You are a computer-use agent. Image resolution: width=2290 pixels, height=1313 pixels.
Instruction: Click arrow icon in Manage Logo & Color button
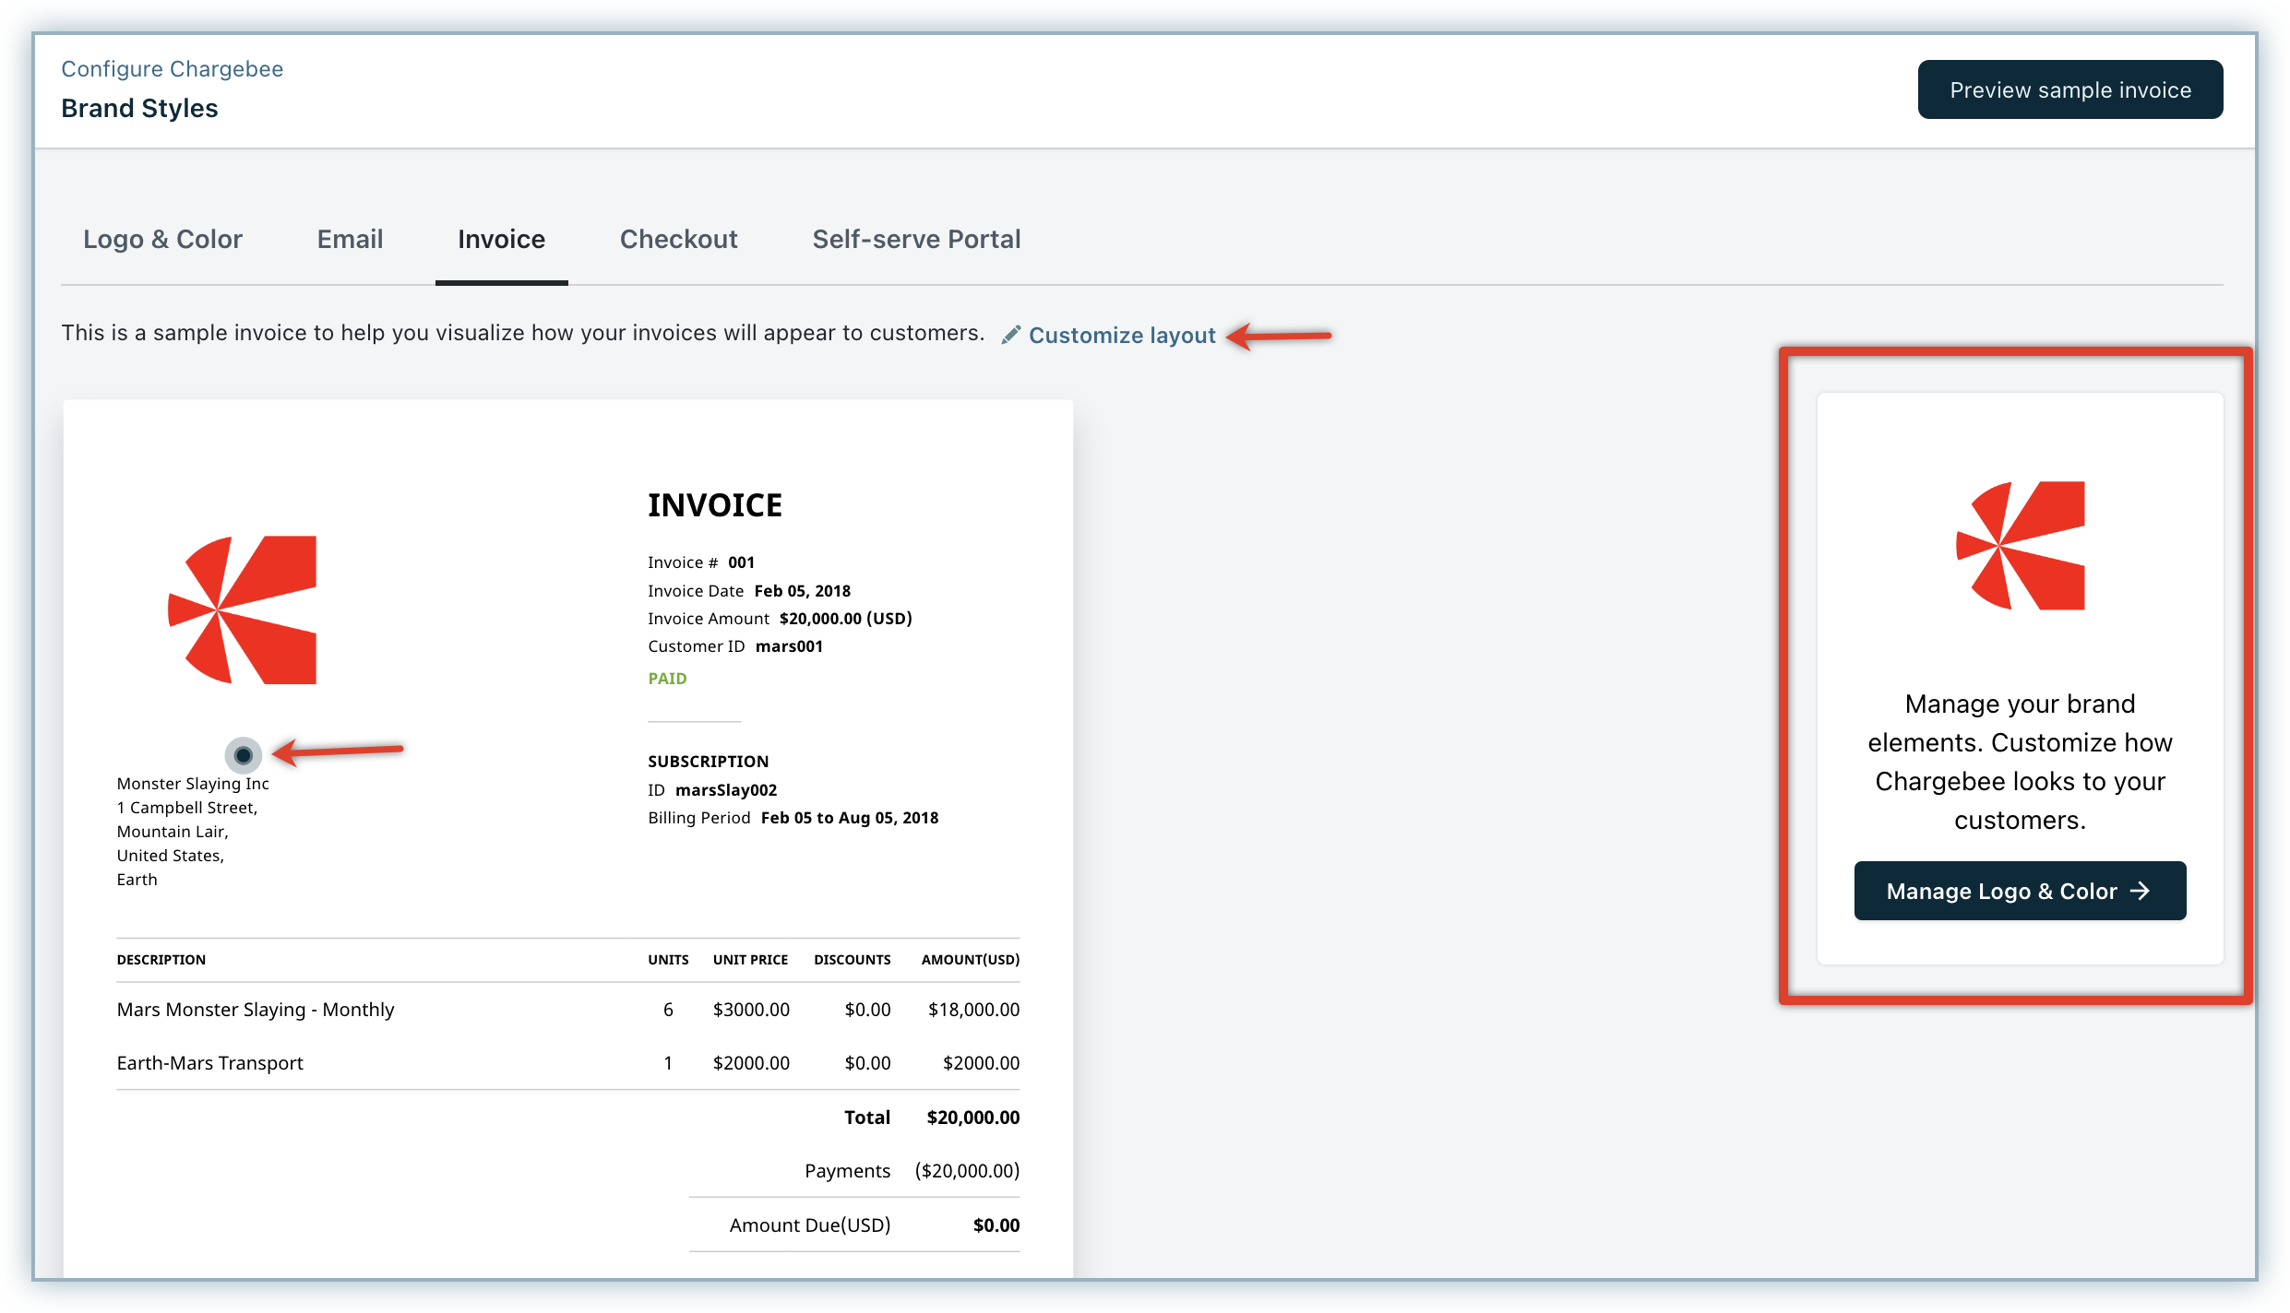click(2141, 891)
